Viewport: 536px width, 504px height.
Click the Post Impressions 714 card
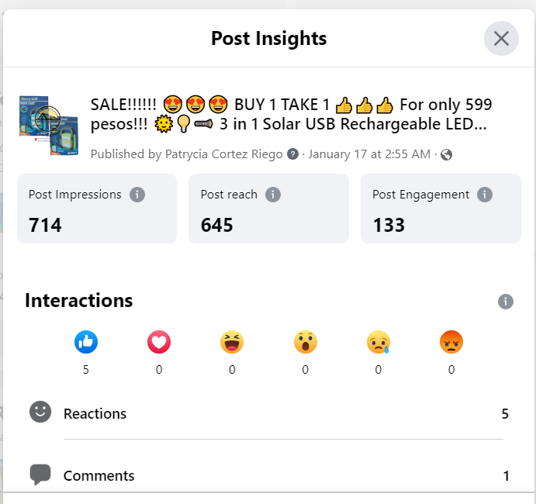click(97, 209)
